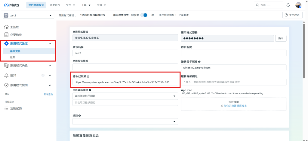The image size is (308, 141).
Task: Click the 命名空間 input field
Action: click(233, 53)
